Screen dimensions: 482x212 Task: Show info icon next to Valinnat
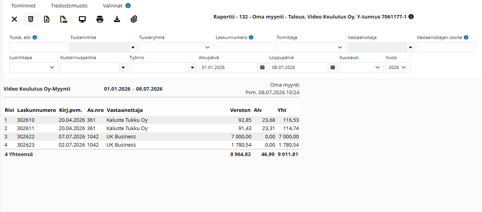pos(128,6)
